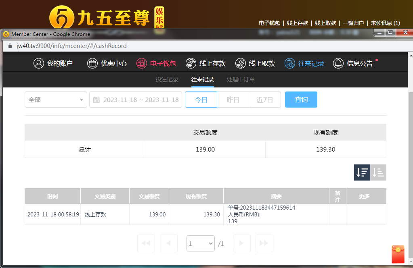
Task: Go to first page of records
Action: click(146, 243)
